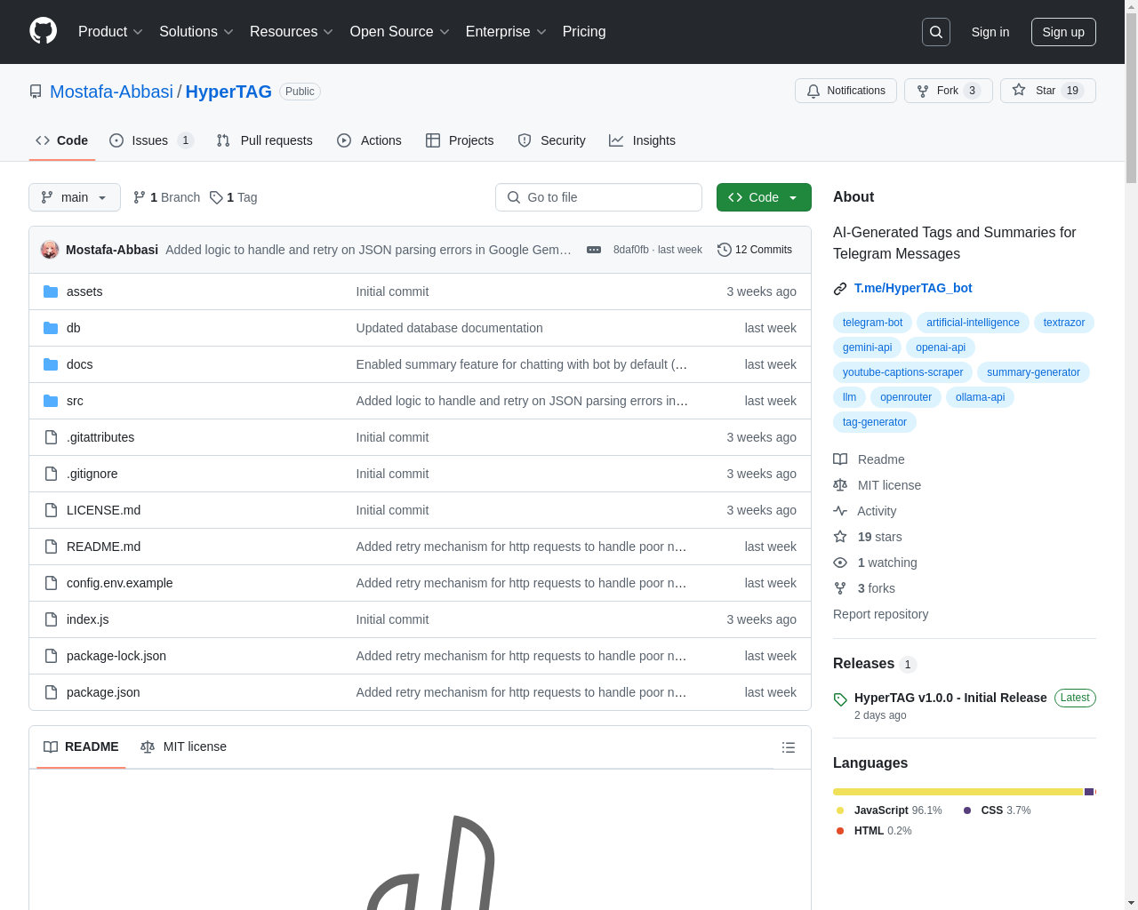Image resolution: width=1138 pixels, height=910 pixels.
Task: Select the MIT license tab
Action: 183,746
